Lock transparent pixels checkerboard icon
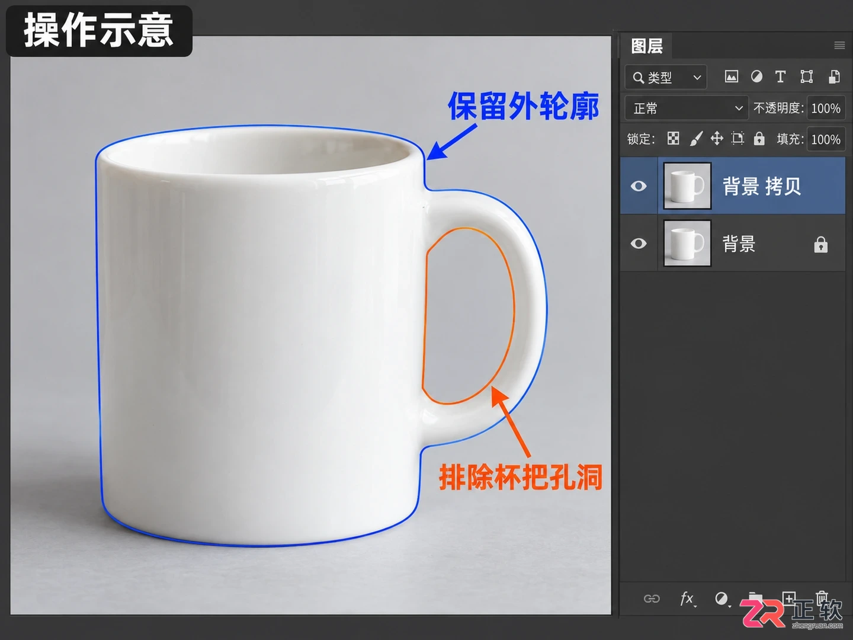The height and width of the screenshot is (640, 853). (674, 139)
